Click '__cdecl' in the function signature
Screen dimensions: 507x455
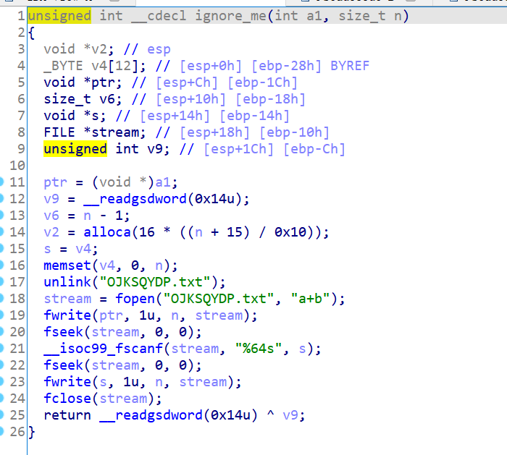coord(159,16)
